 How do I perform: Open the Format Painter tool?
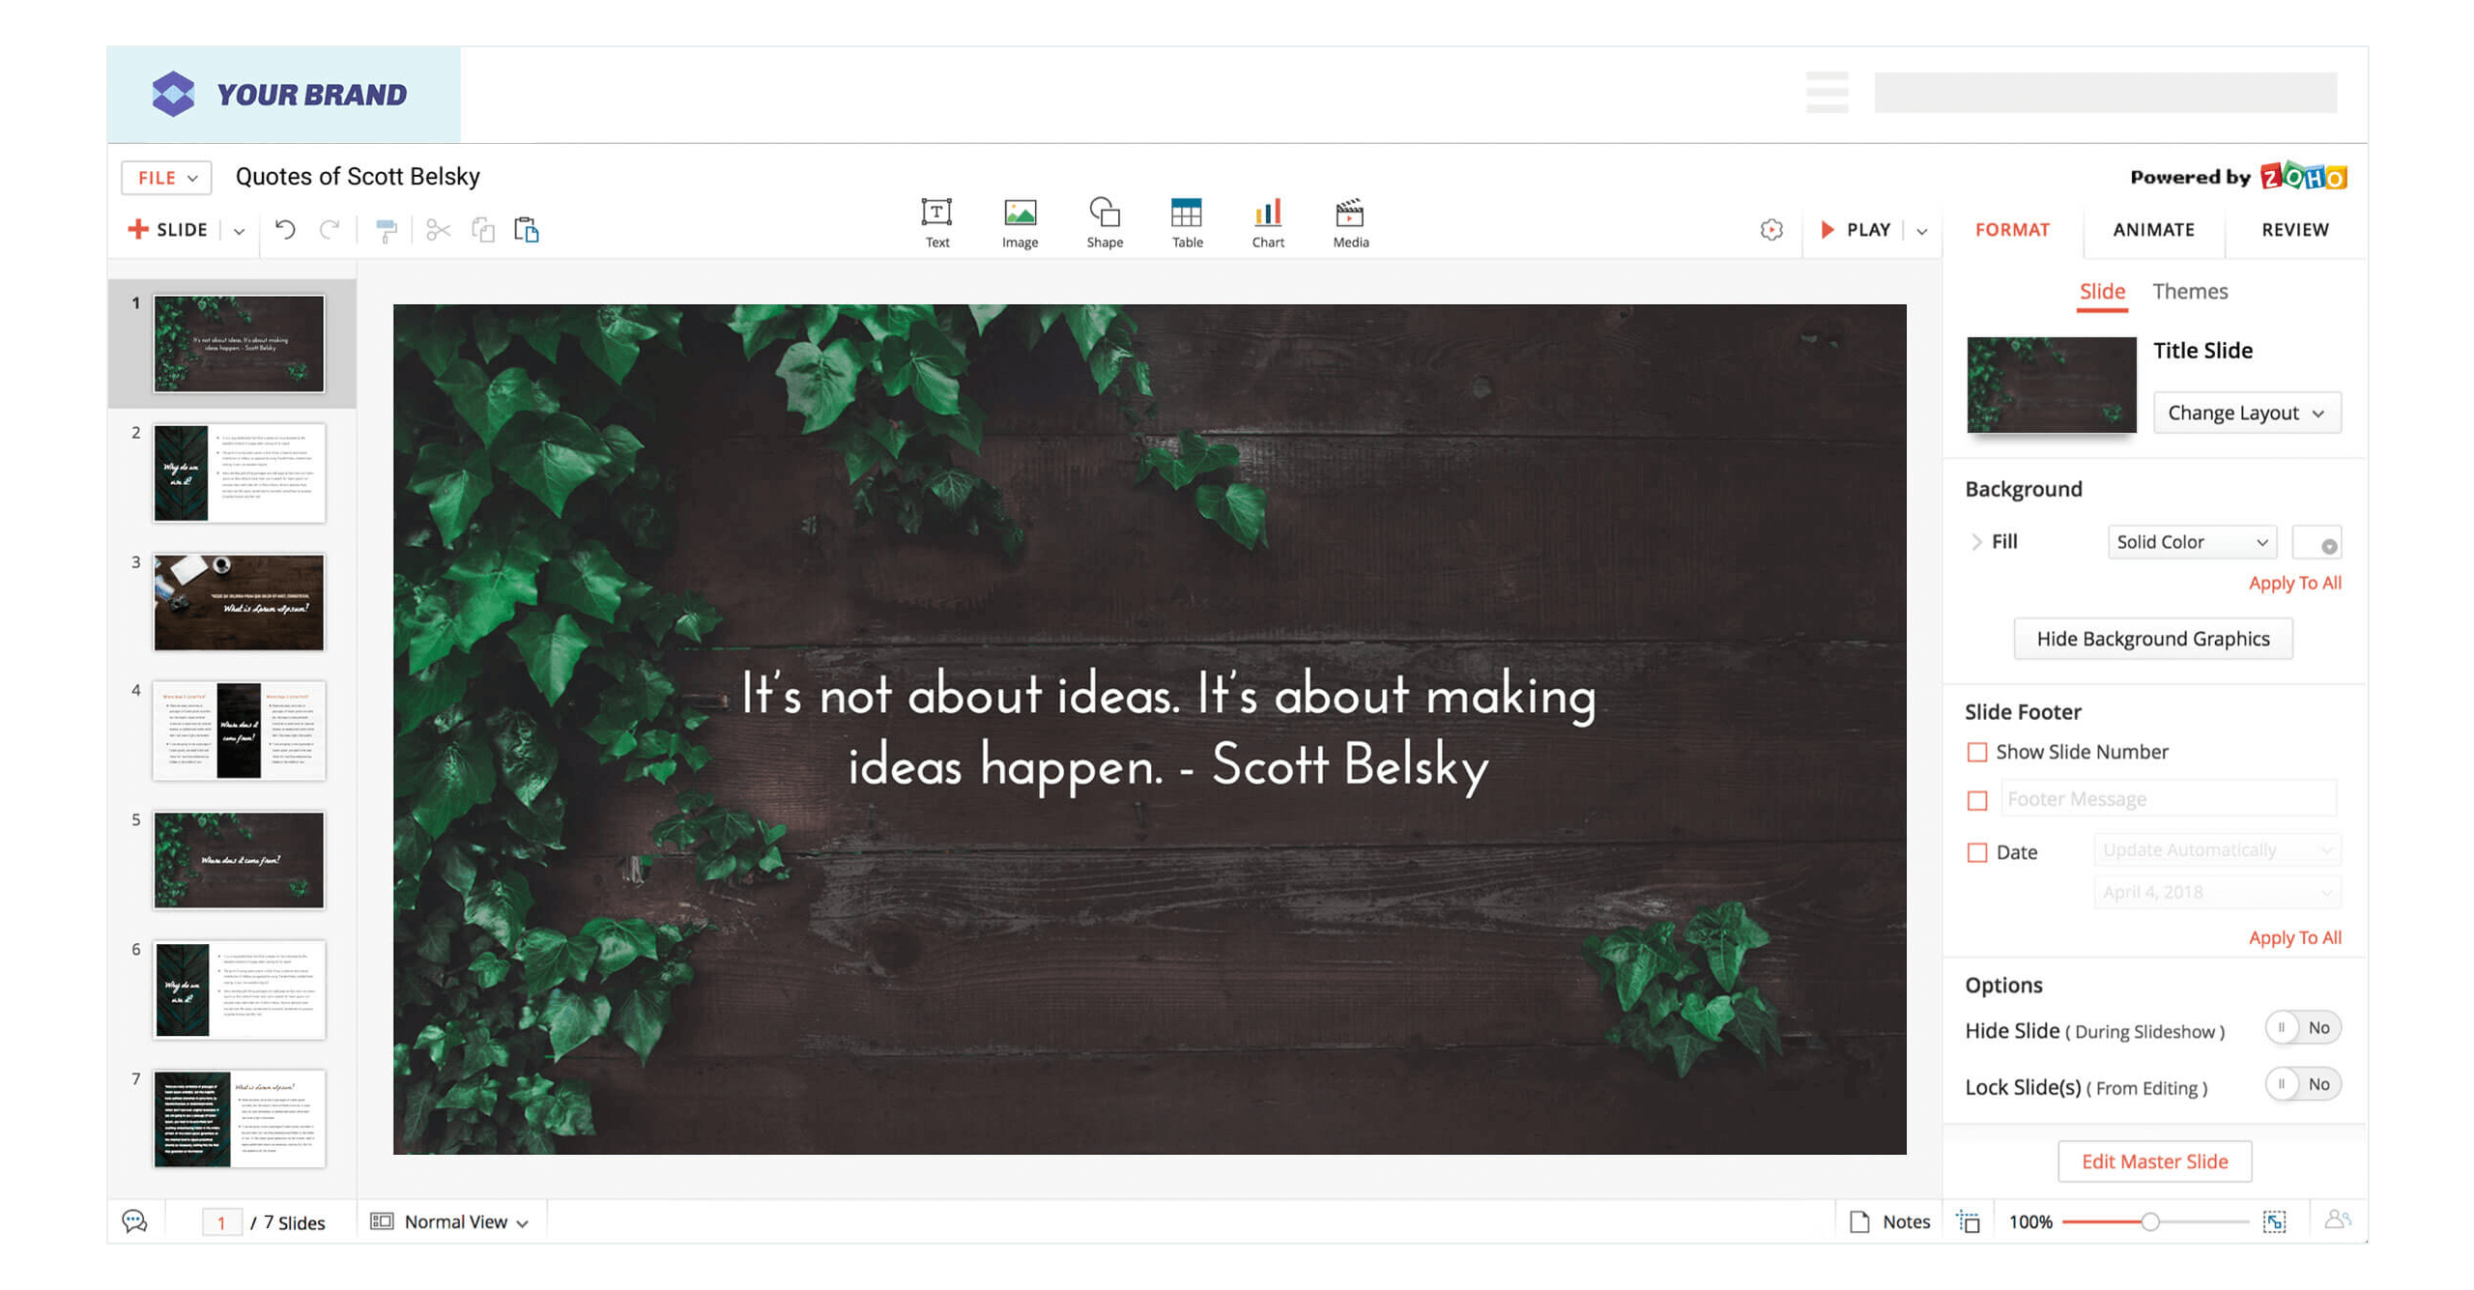click(x=387, y=229)
